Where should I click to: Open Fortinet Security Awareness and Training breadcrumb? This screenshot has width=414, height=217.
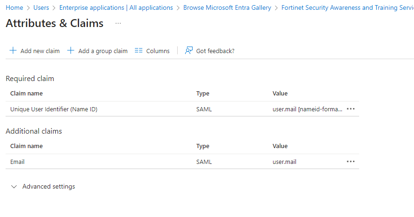pyautogui.click(x=347, y=8)
